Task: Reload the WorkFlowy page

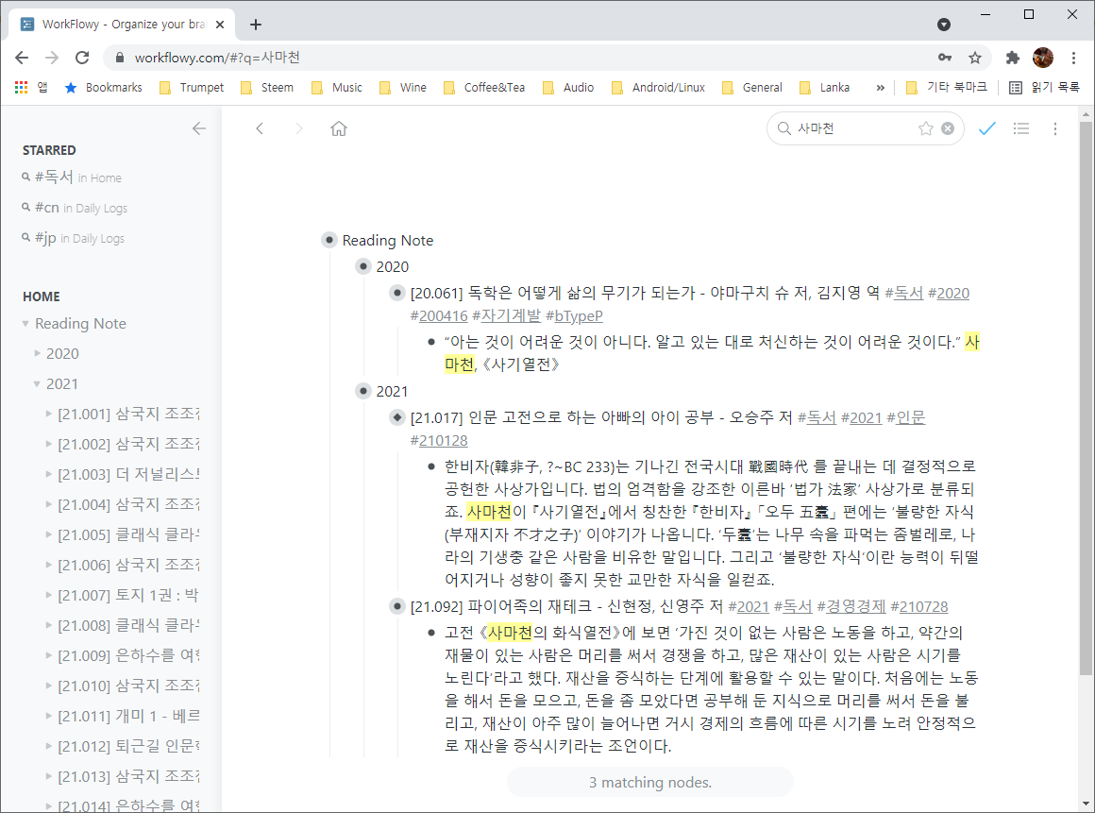Action: click(x=82, y=58)
